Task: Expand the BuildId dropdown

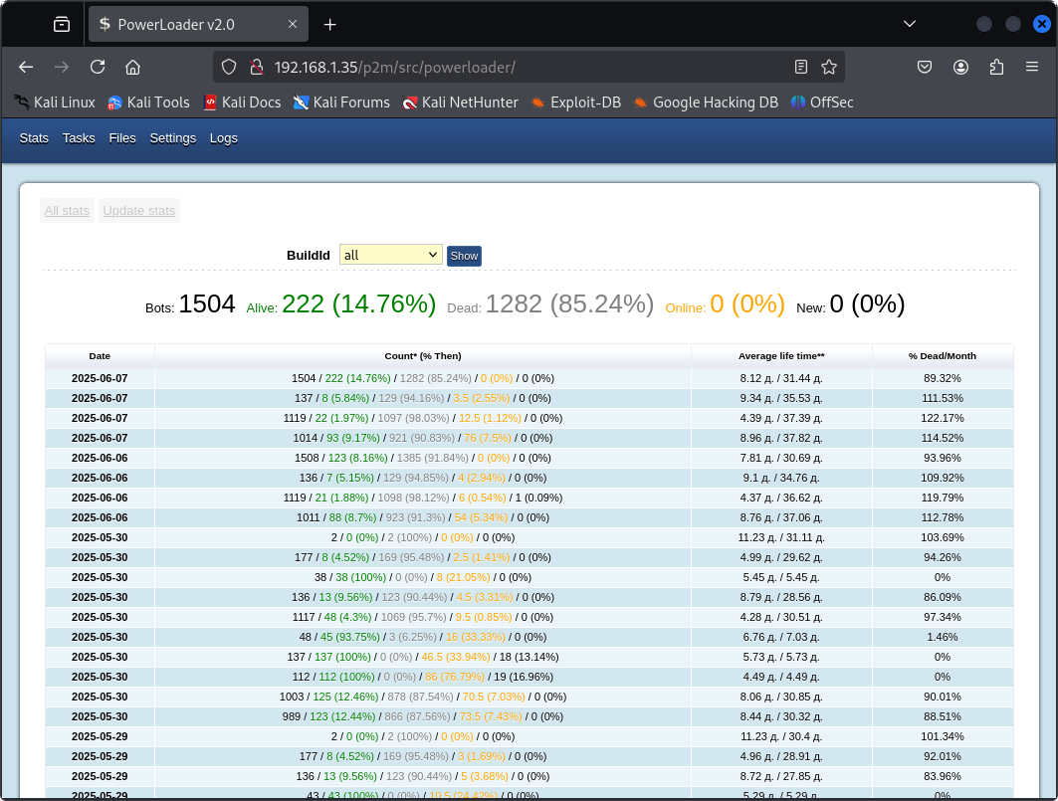Action: (390, 255)
